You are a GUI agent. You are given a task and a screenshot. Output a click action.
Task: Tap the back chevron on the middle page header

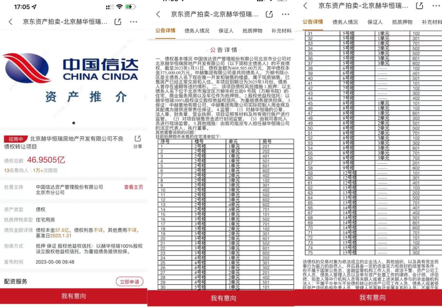(158, 13)
